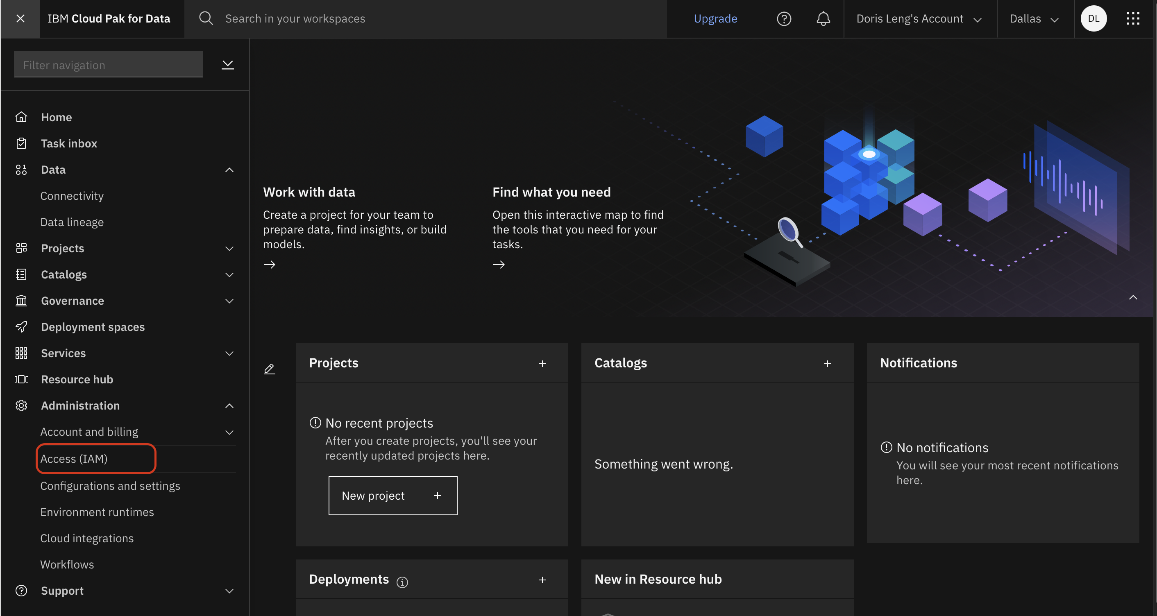Viewport: 1157px width, 616px height.
Task: Click the Account and billing label
Action: tap(89, 431)
